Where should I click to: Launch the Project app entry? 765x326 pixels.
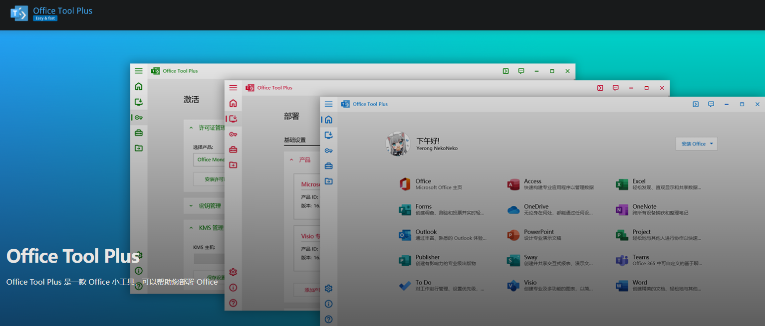tap(659, 235)
